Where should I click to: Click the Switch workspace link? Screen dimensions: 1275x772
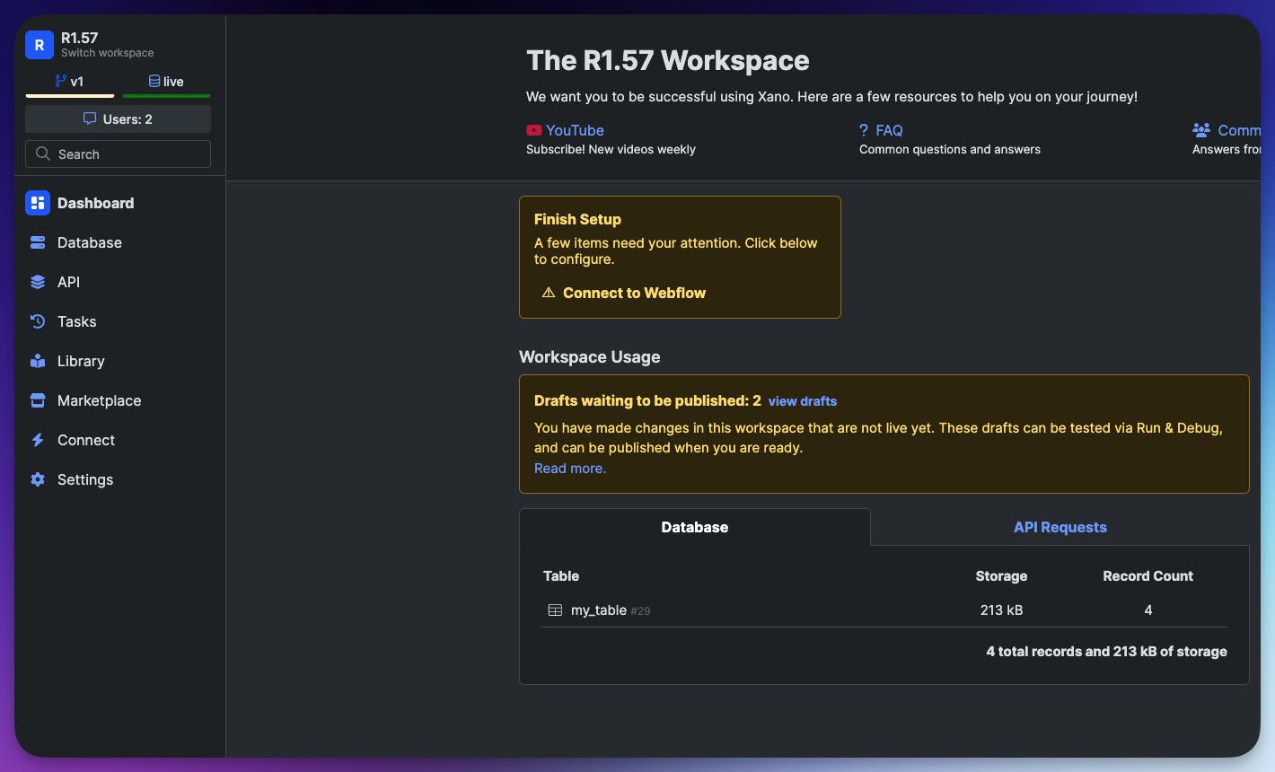pos(108,53)
